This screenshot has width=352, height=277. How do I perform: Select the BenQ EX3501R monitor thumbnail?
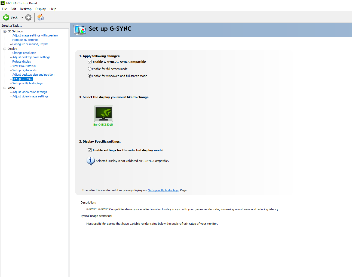tap(103, 113)
